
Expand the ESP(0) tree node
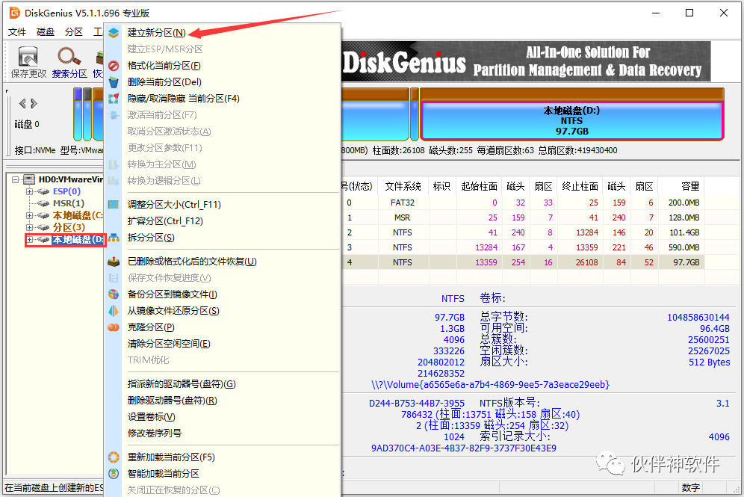(30, 191)
